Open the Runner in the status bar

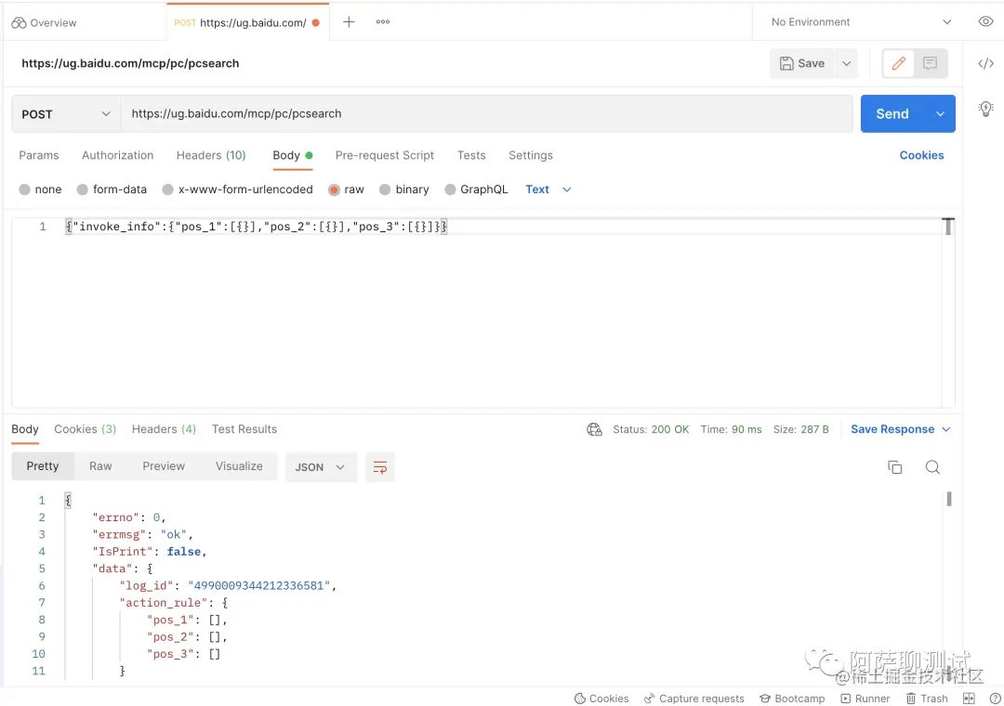point(865,699)
